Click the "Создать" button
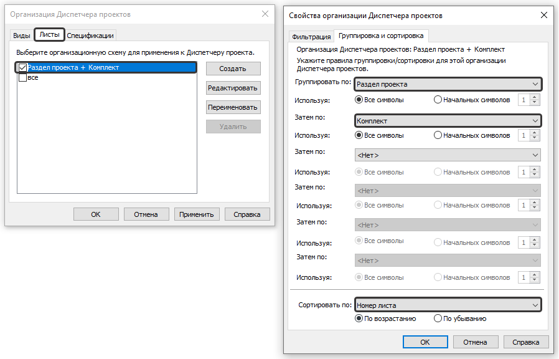The image size is (559, 359). coord(233,69)
